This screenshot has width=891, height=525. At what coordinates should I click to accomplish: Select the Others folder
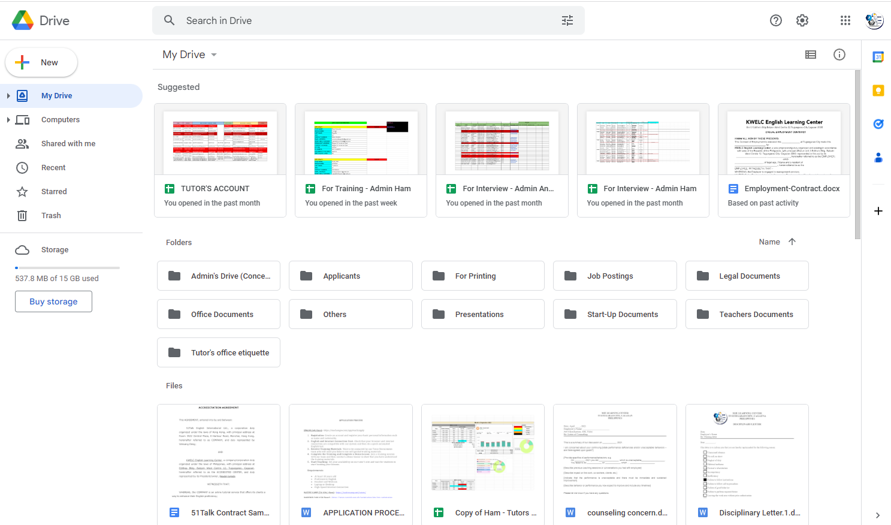point(351,314)
